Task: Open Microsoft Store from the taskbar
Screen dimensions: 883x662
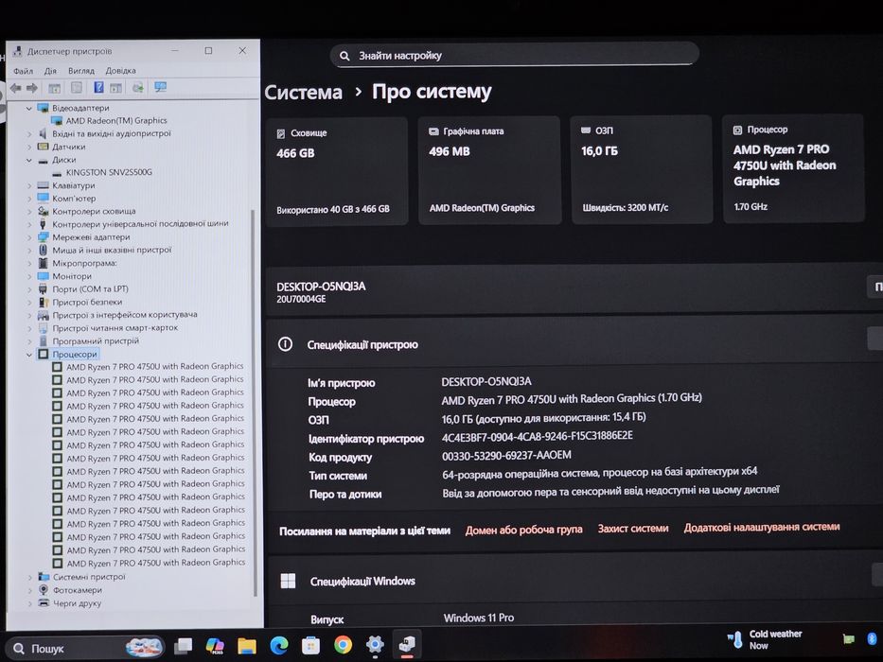Action: pos(310,645)
